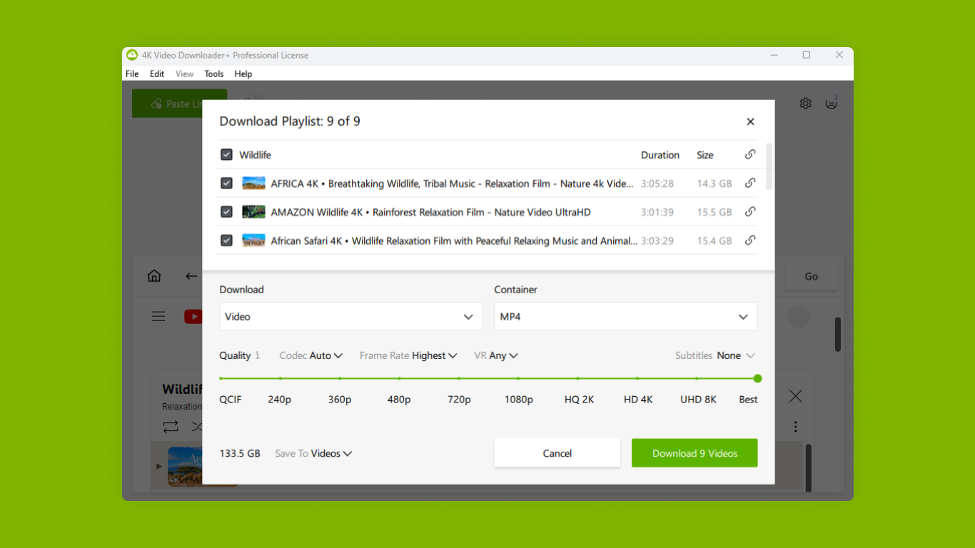Viewport: 975px width, 548px height.
Task: Click the Home icon in the sidebar
Action: [x=153, y=275]
